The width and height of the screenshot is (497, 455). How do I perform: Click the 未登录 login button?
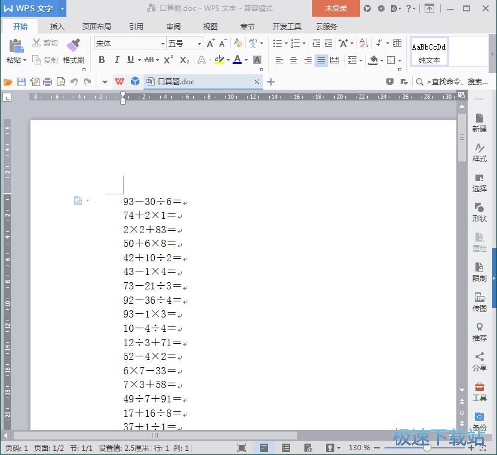tap(336, 8)
